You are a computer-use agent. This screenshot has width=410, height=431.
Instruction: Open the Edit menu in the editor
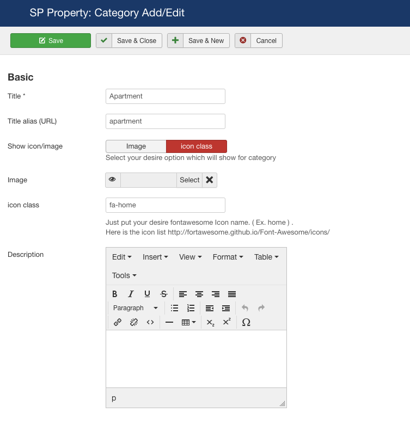pos(121,257)
